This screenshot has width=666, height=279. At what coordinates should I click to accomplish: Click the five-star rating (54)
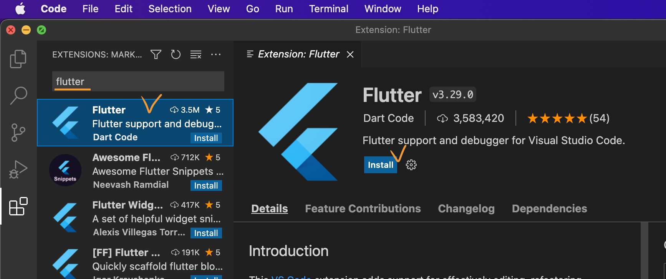click(x=568, y=118)
